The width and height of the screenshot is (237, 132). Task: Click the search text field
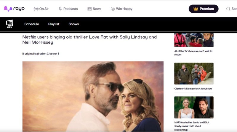(x=234, y=9)
